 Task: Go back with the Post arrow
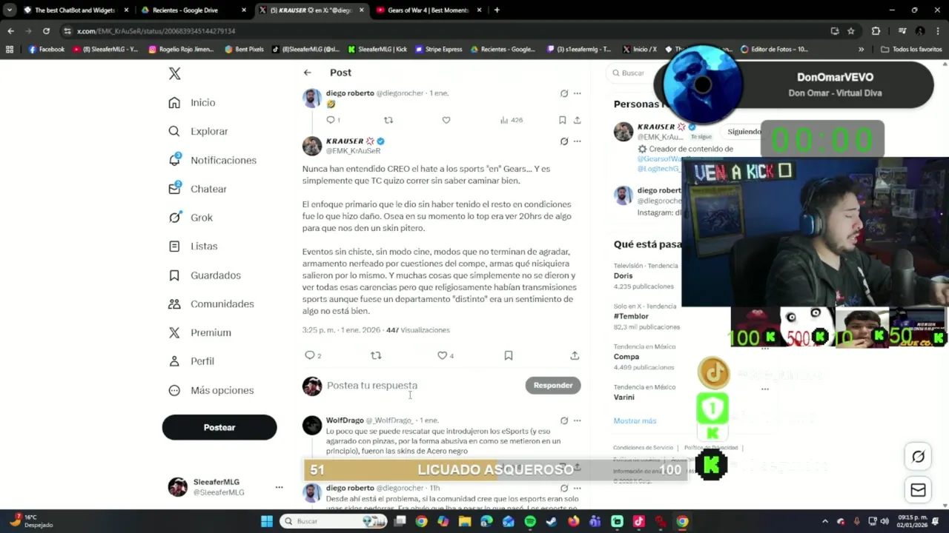click(x=307, y=73)
